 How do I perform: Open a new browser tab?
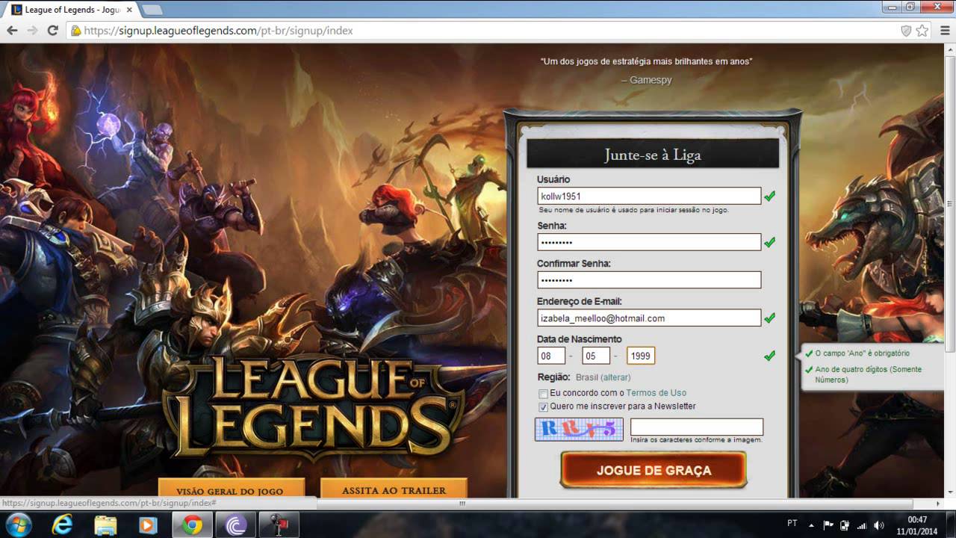click(x=152, y=10)
